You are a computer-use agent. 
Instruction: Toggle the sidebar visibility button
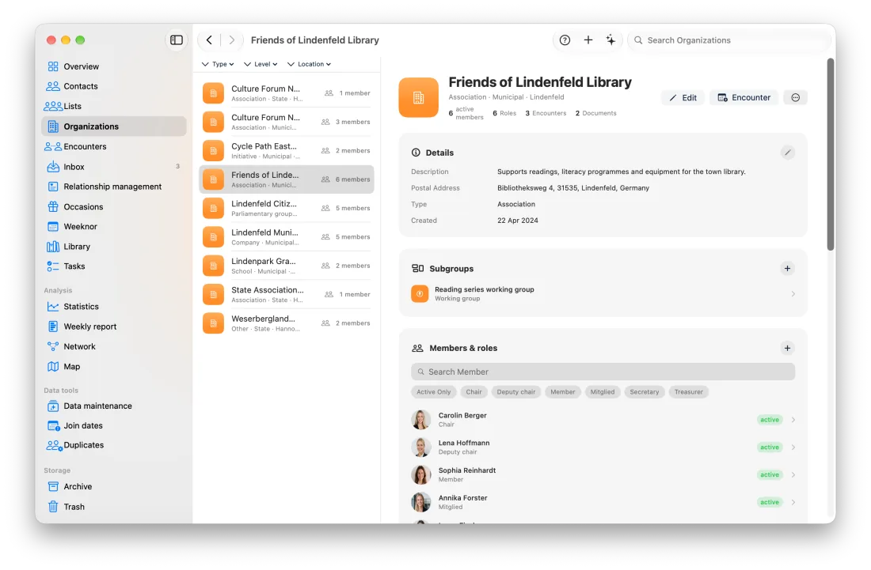176,40
